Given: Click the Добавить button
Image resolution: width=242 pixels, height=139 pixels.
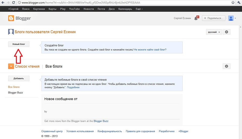Looking at the screenshot, I should (19, 78).
